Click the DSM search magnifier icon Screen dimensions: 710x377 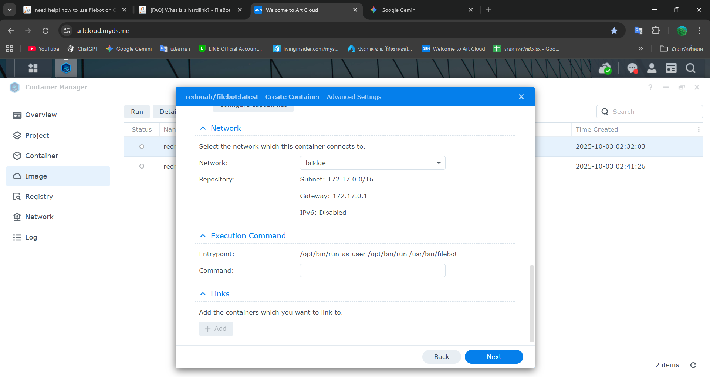pyautogui.click(x=690, y=68)
